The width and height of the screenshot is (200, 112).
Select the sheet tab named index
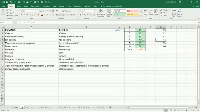click(16, 107)
